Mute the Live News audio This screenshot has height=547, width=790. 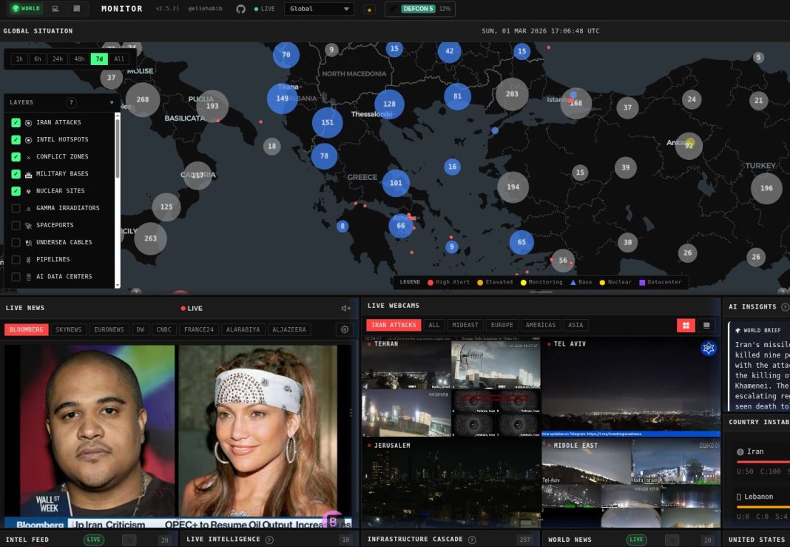[x=344, y=308]
